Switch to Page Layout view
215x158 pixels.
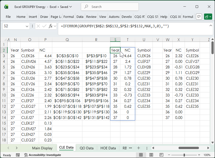click(x=151, y=155)
